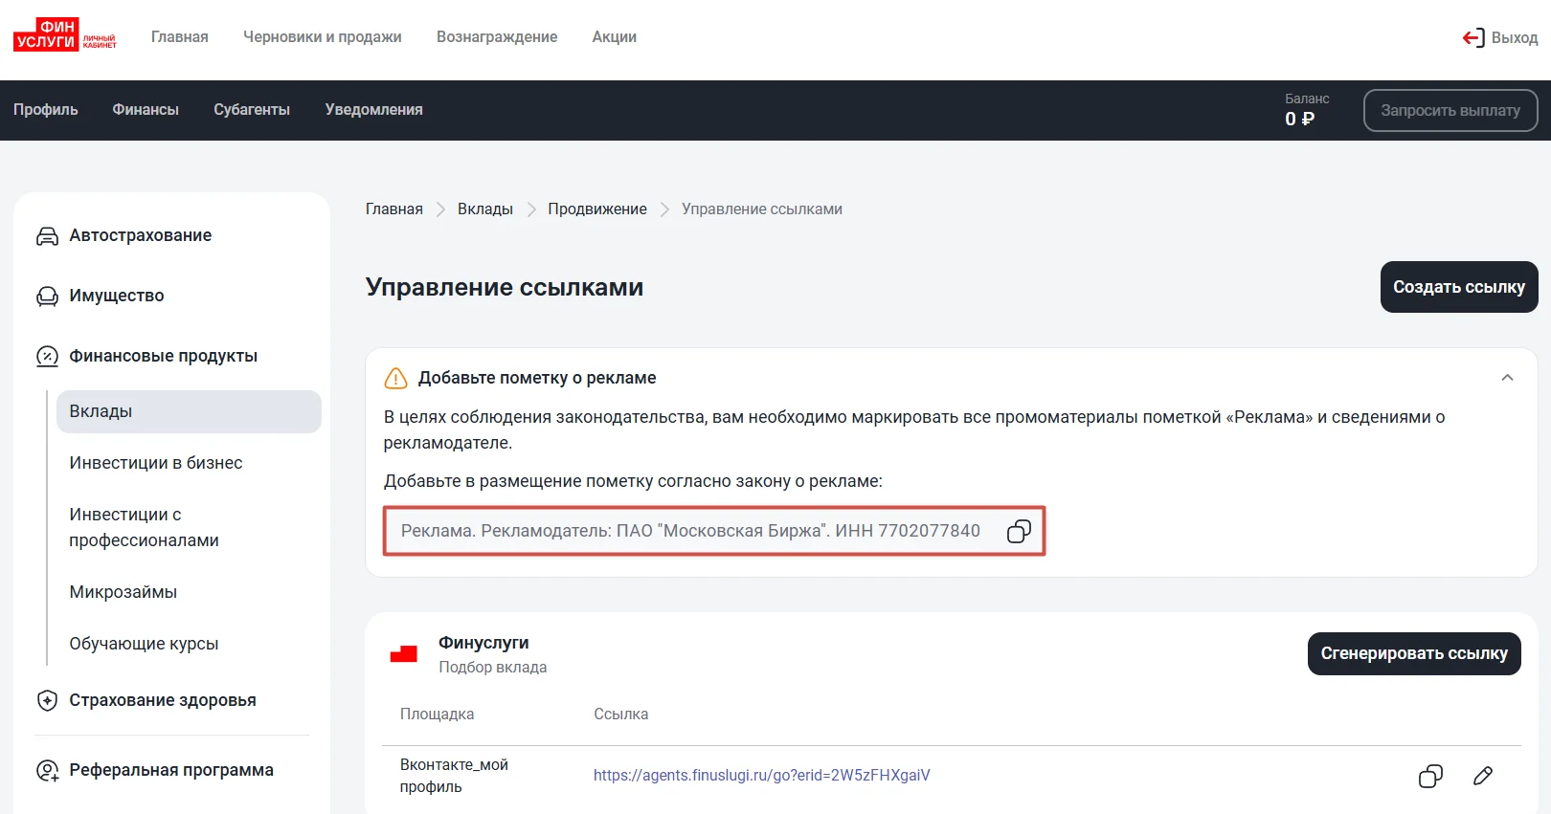Select Вклады in the sidebar

tap(189, 411)
